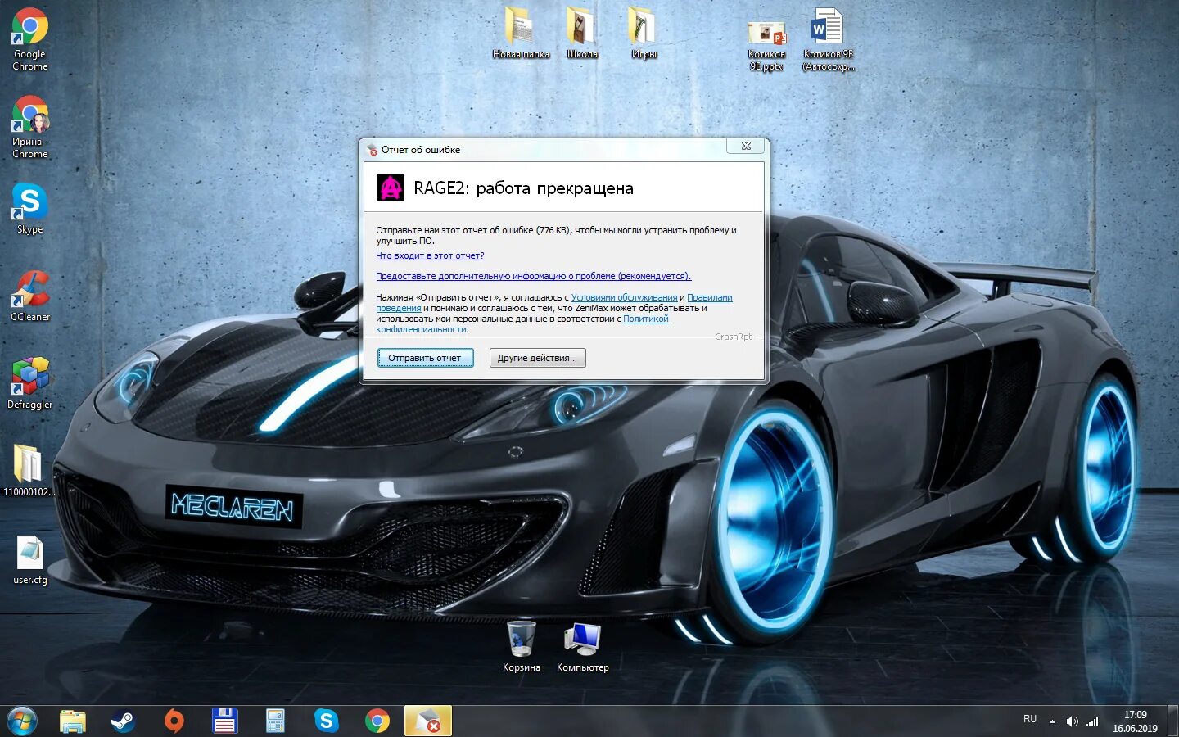Screen dimensions: 1179x737
Task: Click the 'Отчет об ошибке' title text
Action: tap(421, 150)
